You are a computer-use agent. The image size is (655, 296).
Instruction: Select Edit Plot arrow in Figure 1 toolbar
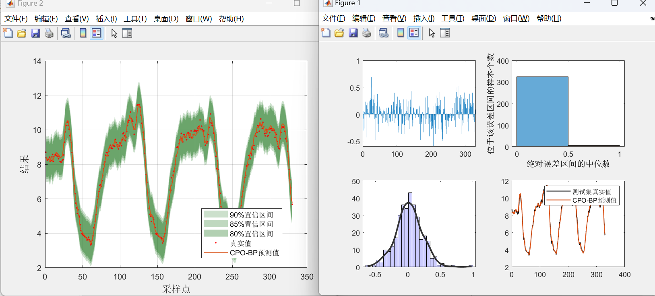pyautogui.click(x=432, y=33)
